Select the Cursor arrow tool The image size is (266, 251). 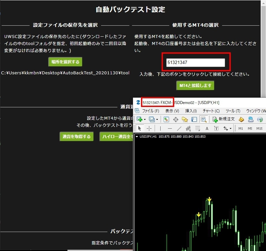pyautogui.click(x=140, y=128)
